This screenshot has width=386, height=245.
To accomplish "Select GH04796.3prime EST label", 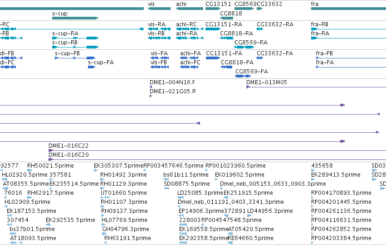I will 126,229.
